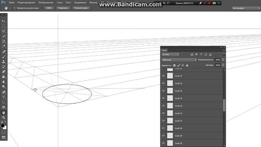Screen dimensions: 261x147
Task: Click the Полный экран button
Action: click(81, 8)
